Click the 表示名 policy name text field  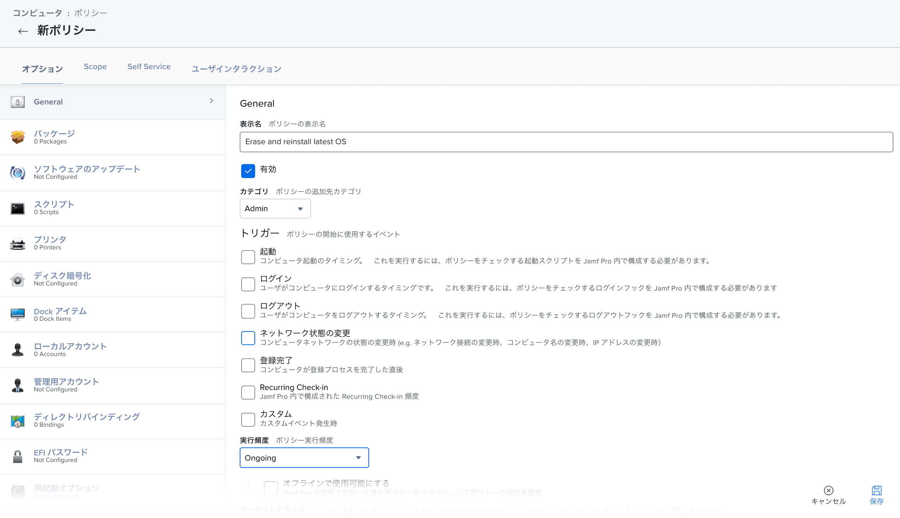click(x=567, y=142)
